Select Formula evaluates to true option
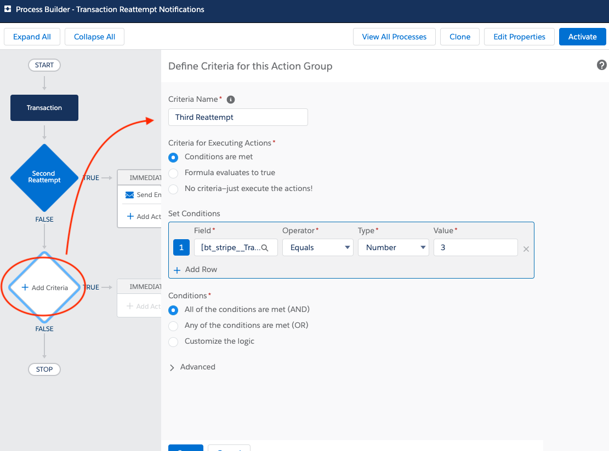This screenshot has height=451, width=609. pos(173,173)
